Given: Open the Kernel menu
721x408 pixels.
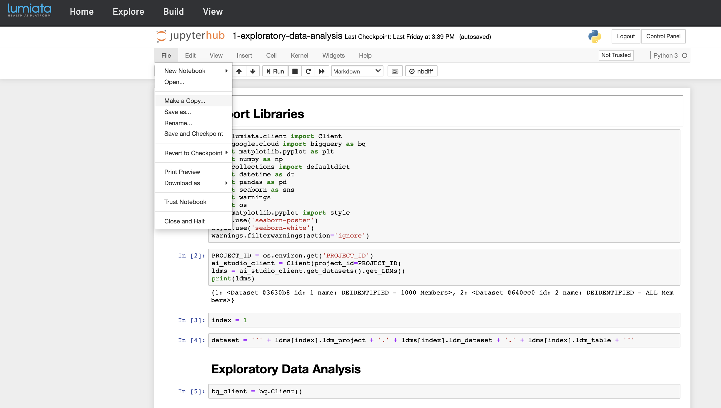Looking at the screenshot, I should coord(299,56).
